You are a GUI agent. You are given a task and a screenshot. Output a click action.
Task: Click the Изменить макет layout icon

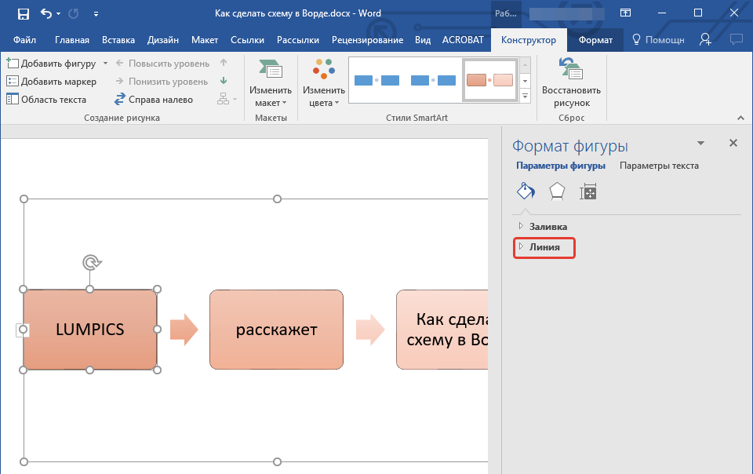click(270, 71)
